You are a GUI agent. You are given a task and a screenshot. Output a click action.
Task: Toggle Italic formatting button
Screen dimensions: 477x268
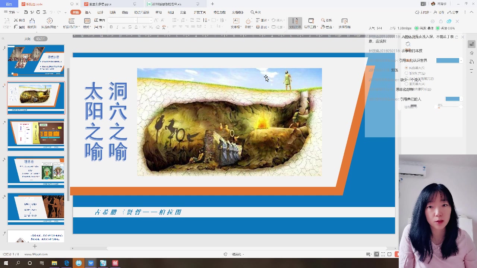click(x=117, y=27)
